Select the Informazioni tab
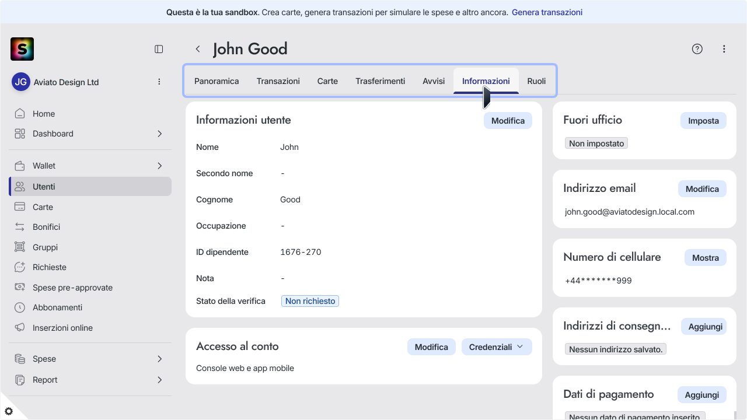Viewport: 747px width, 420px height. (486, 81)
